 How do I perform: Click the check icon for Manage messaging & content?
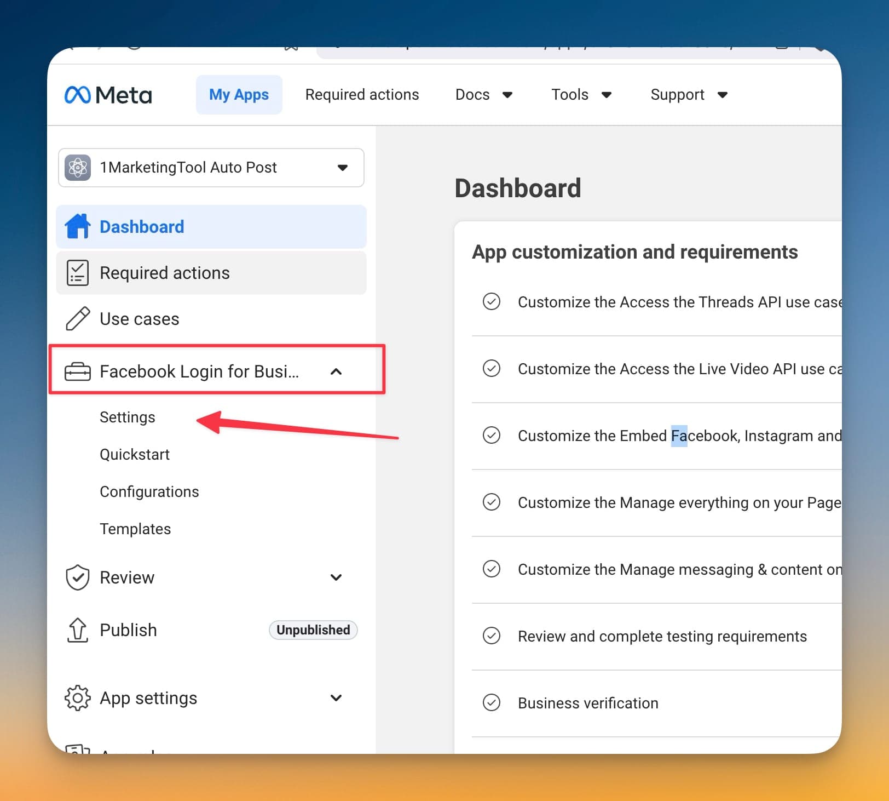coord(492,569)
